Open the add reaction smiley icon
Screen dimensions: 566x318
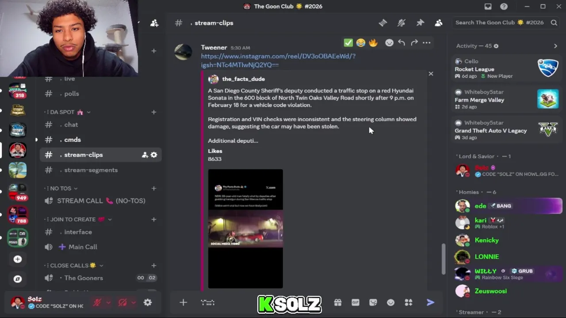[389, 42]
